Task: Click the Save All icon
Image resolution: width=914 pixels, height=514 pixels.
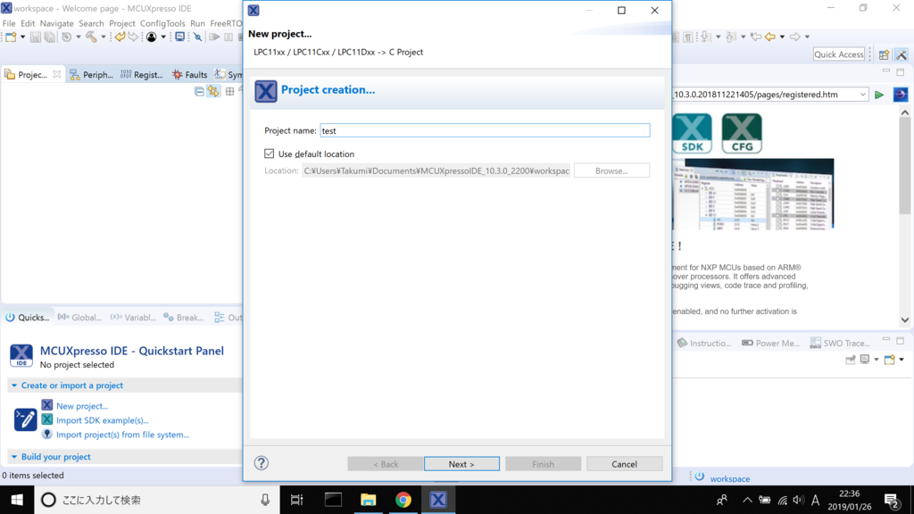Action: point(50,37)
